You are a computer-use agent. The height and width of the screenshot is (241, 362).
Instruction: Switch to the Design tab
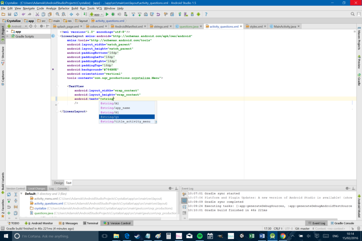58,183
